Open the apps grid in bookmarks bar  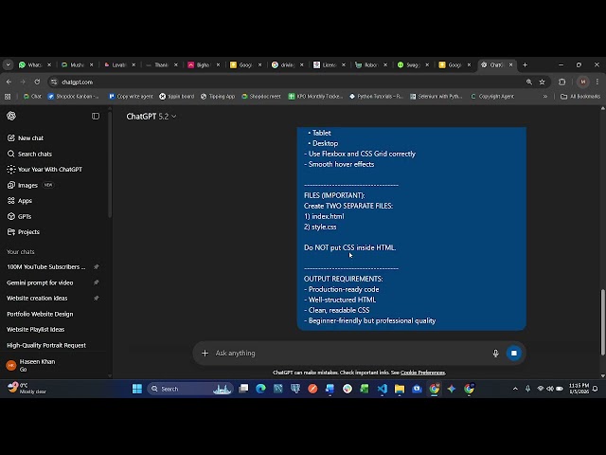(x=8, y=97)
